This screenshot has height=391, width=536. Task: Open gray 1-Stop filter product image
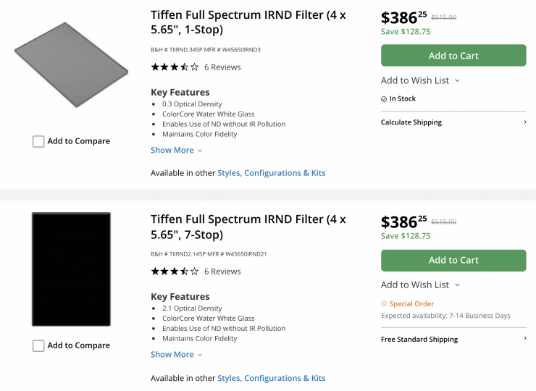[71, 65]
